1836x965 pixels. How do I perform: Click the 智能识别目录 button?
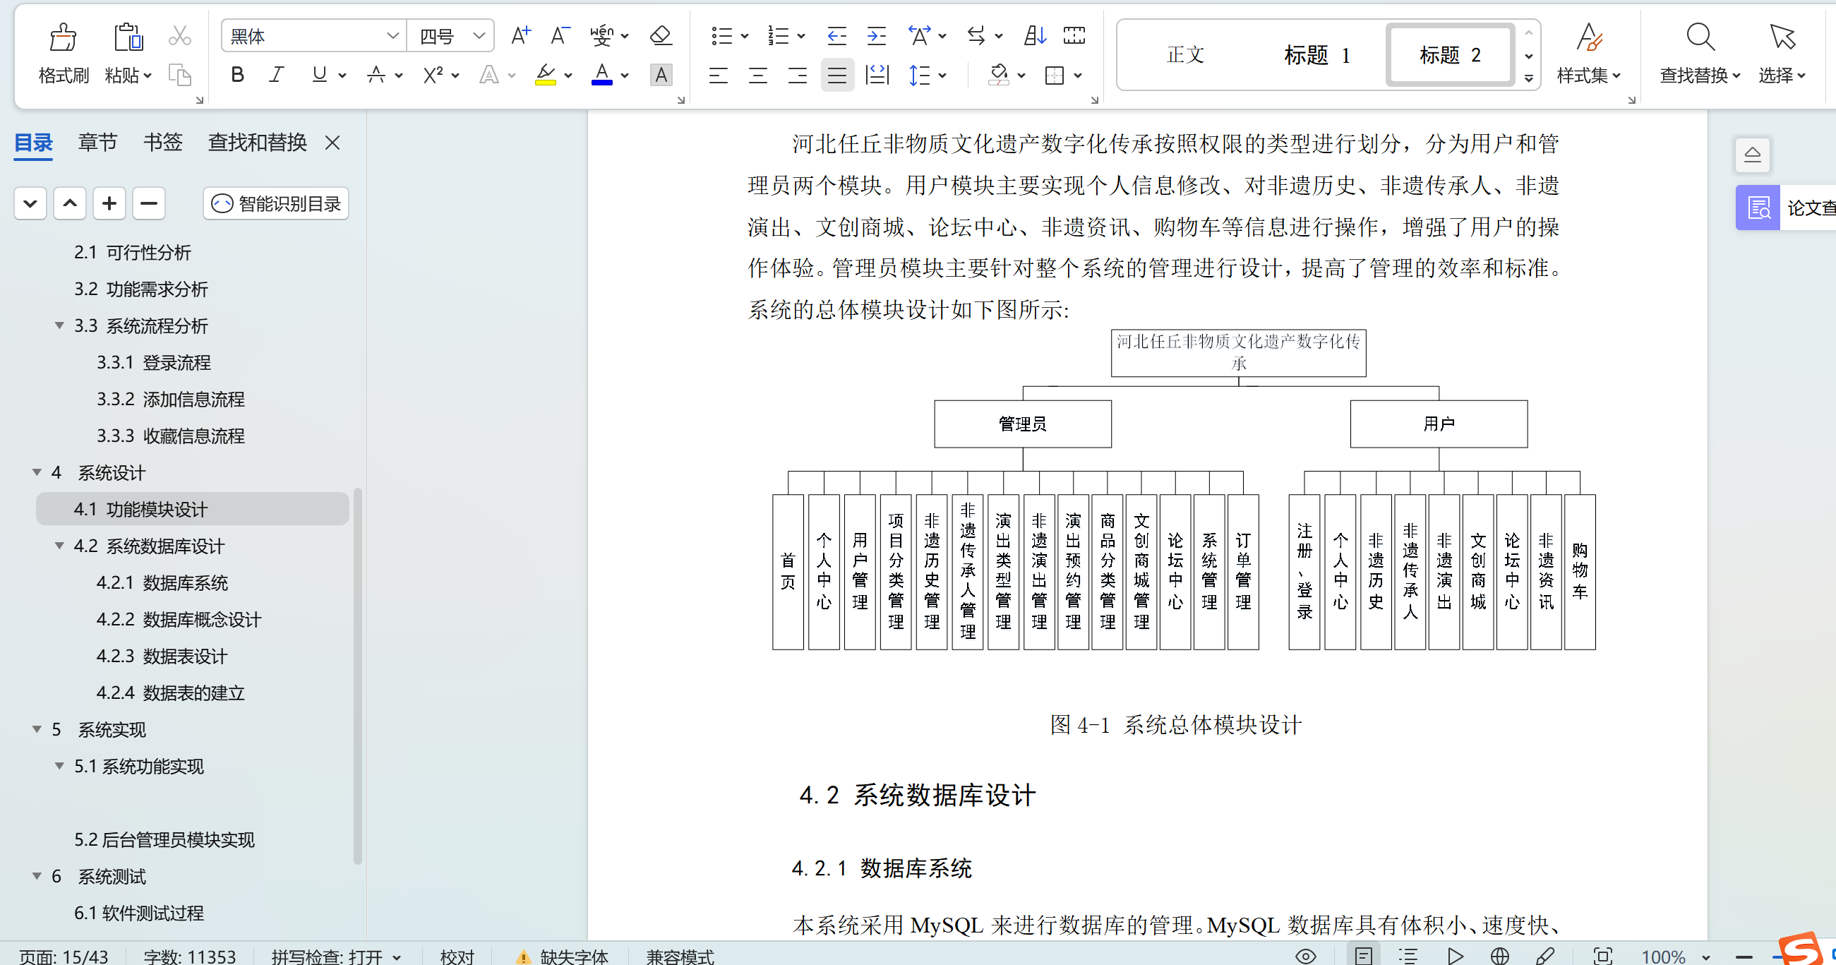(x=277, y=204)
